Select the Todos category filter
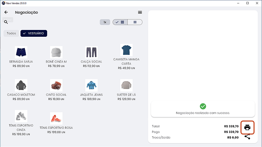The width and height of the screenshot is (262, 147). pos(11,33)
